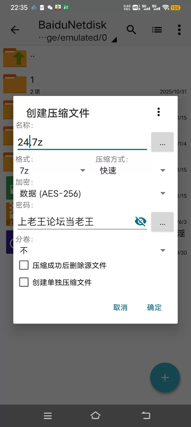Tap the back arrow in toolbar
191x427 pixels.
pyautogui.click(x=15, y=30)
